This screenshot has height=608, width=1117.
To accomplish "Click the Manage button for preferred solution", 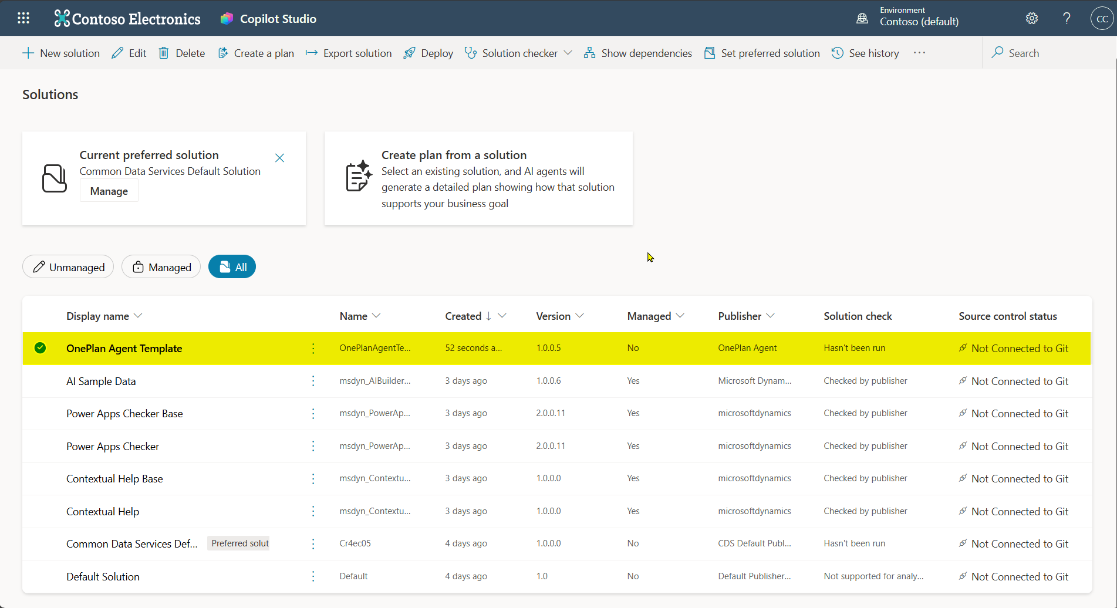I will coord(109,191).
